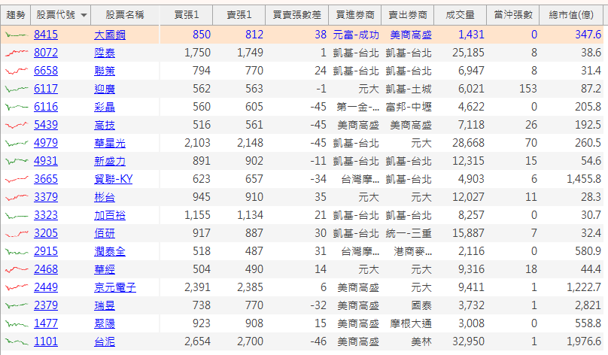
Task: Open the 京元電子 stock name link
Action: (115, 287)
